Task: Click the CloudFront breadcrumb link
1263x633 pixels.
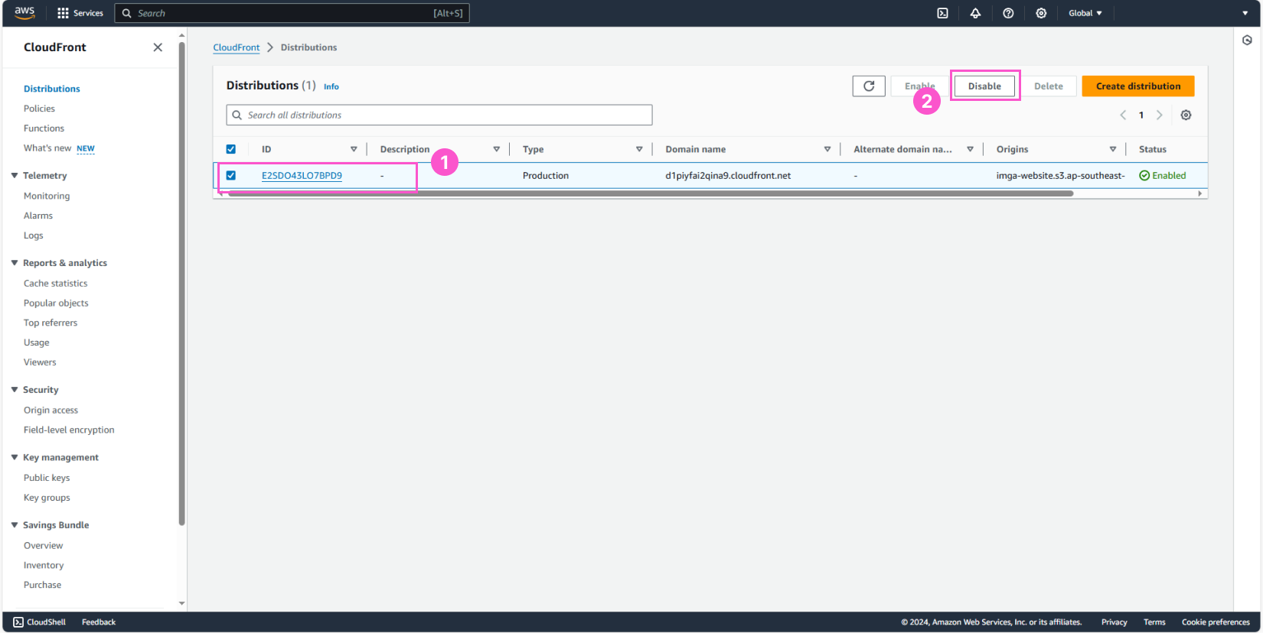Action: (x=236, y=47)
